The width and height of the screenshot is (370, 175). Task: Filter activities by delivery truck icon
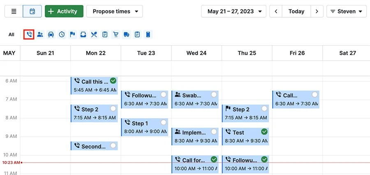coord(127,35)
